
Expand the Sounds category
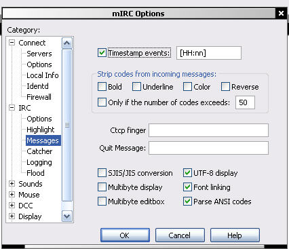click(x=12, y=184)
